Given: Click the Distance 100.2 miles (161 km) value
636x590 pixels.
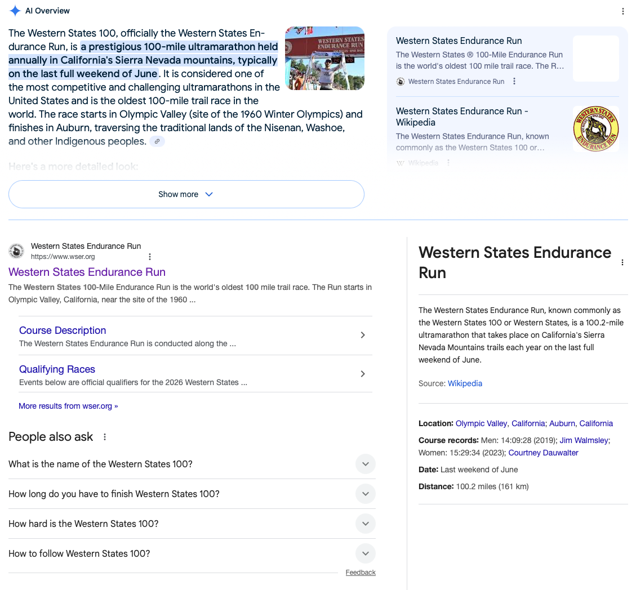Looking at the screenshot, I should [x=492, y=486].
